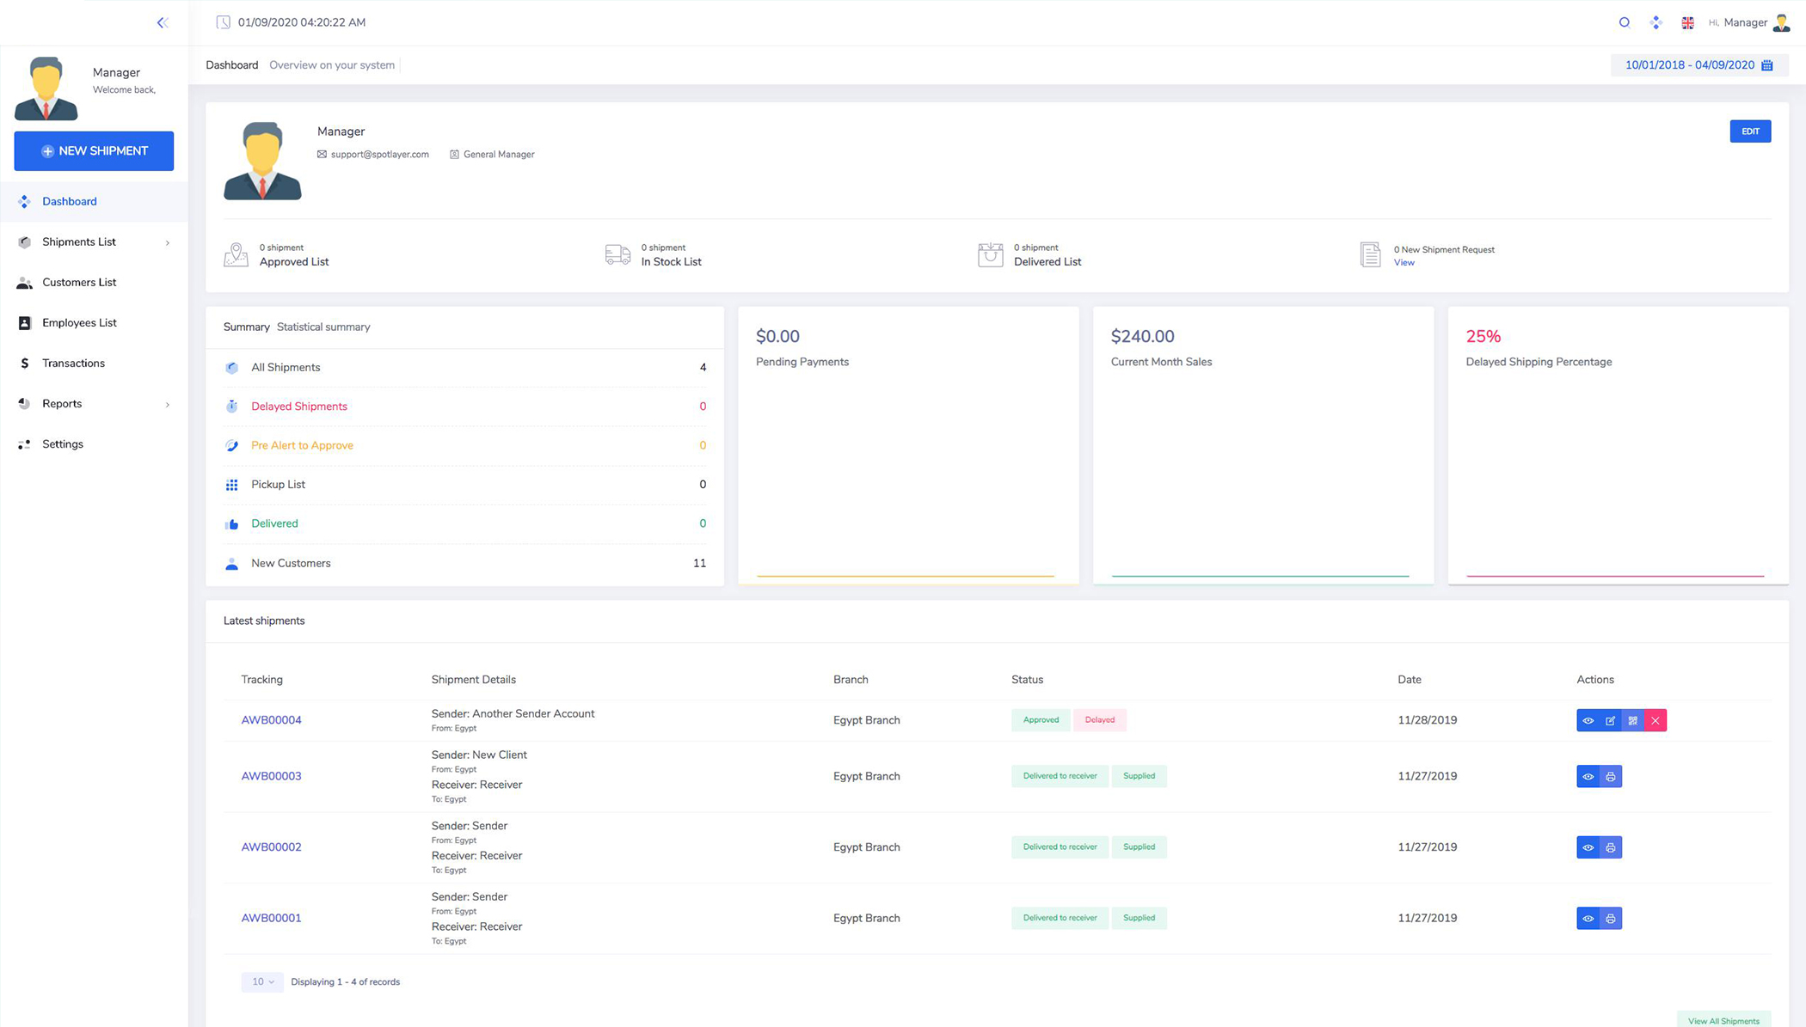Viewport: 1806px width, 1027px height.
Task: Click Tracking column header
Action: point(261,680)
